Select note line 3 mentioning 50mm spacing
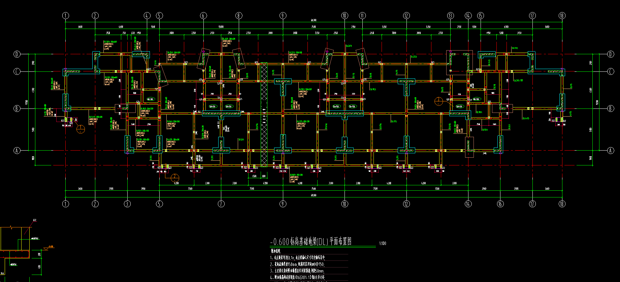This screenshot has width=620, height=282. coord(297,271)
